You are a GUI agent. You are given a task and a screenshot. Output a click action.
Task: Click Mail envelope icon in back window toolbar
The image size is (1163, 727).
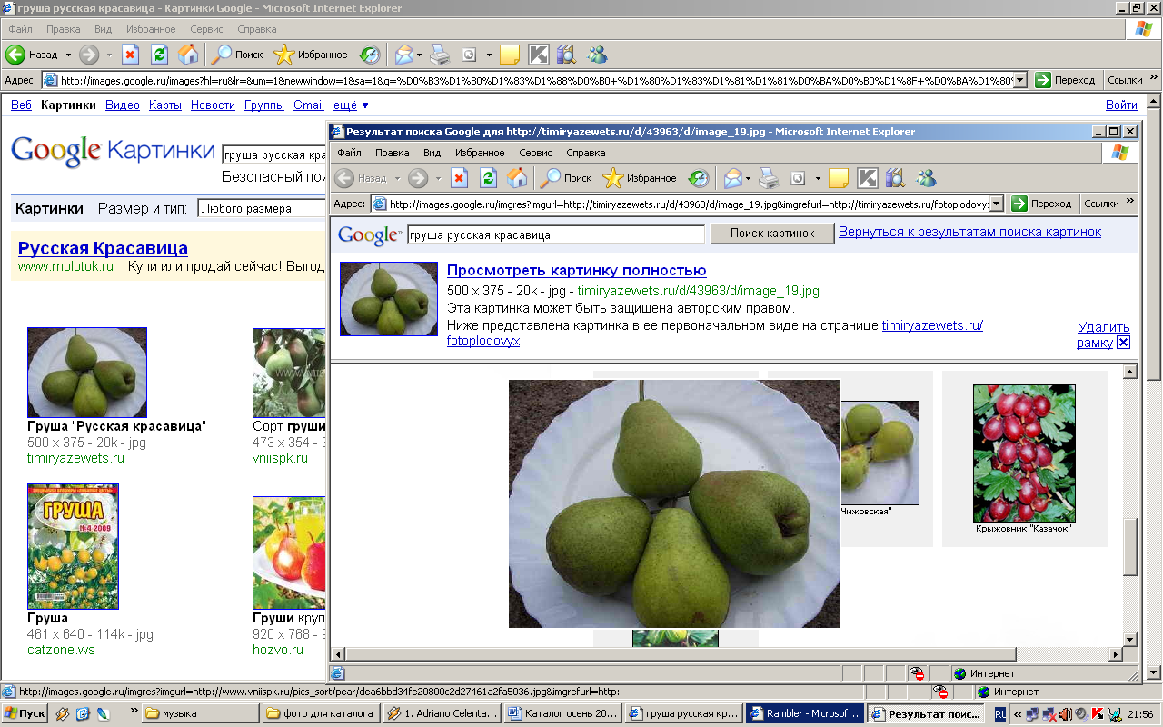coord(403,55)
